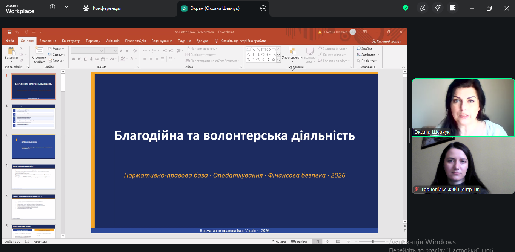Open the Упорядкувати arrange dropdown
This screenshot has width=515, height=252.
[x=292, y=58]
